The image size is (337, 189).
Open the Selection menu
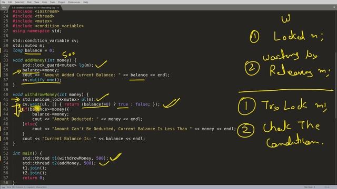click(x=19, y=2)
